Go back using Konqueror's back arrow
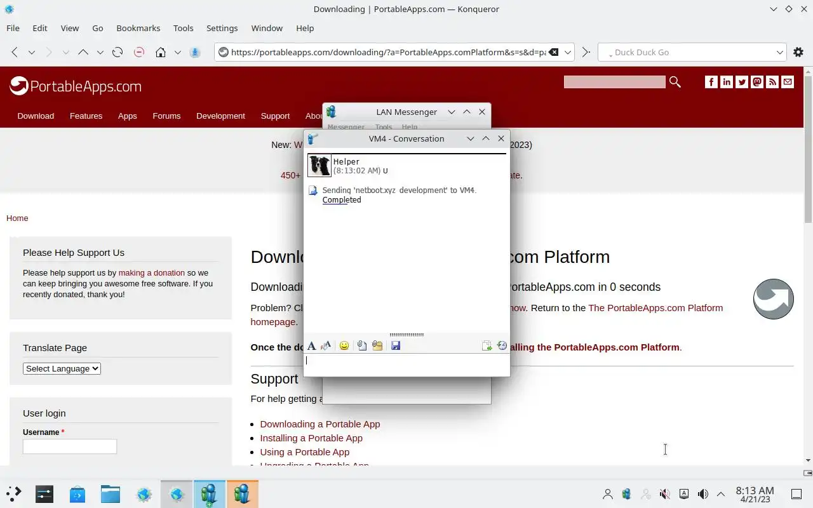 click(x=15, y=52)
